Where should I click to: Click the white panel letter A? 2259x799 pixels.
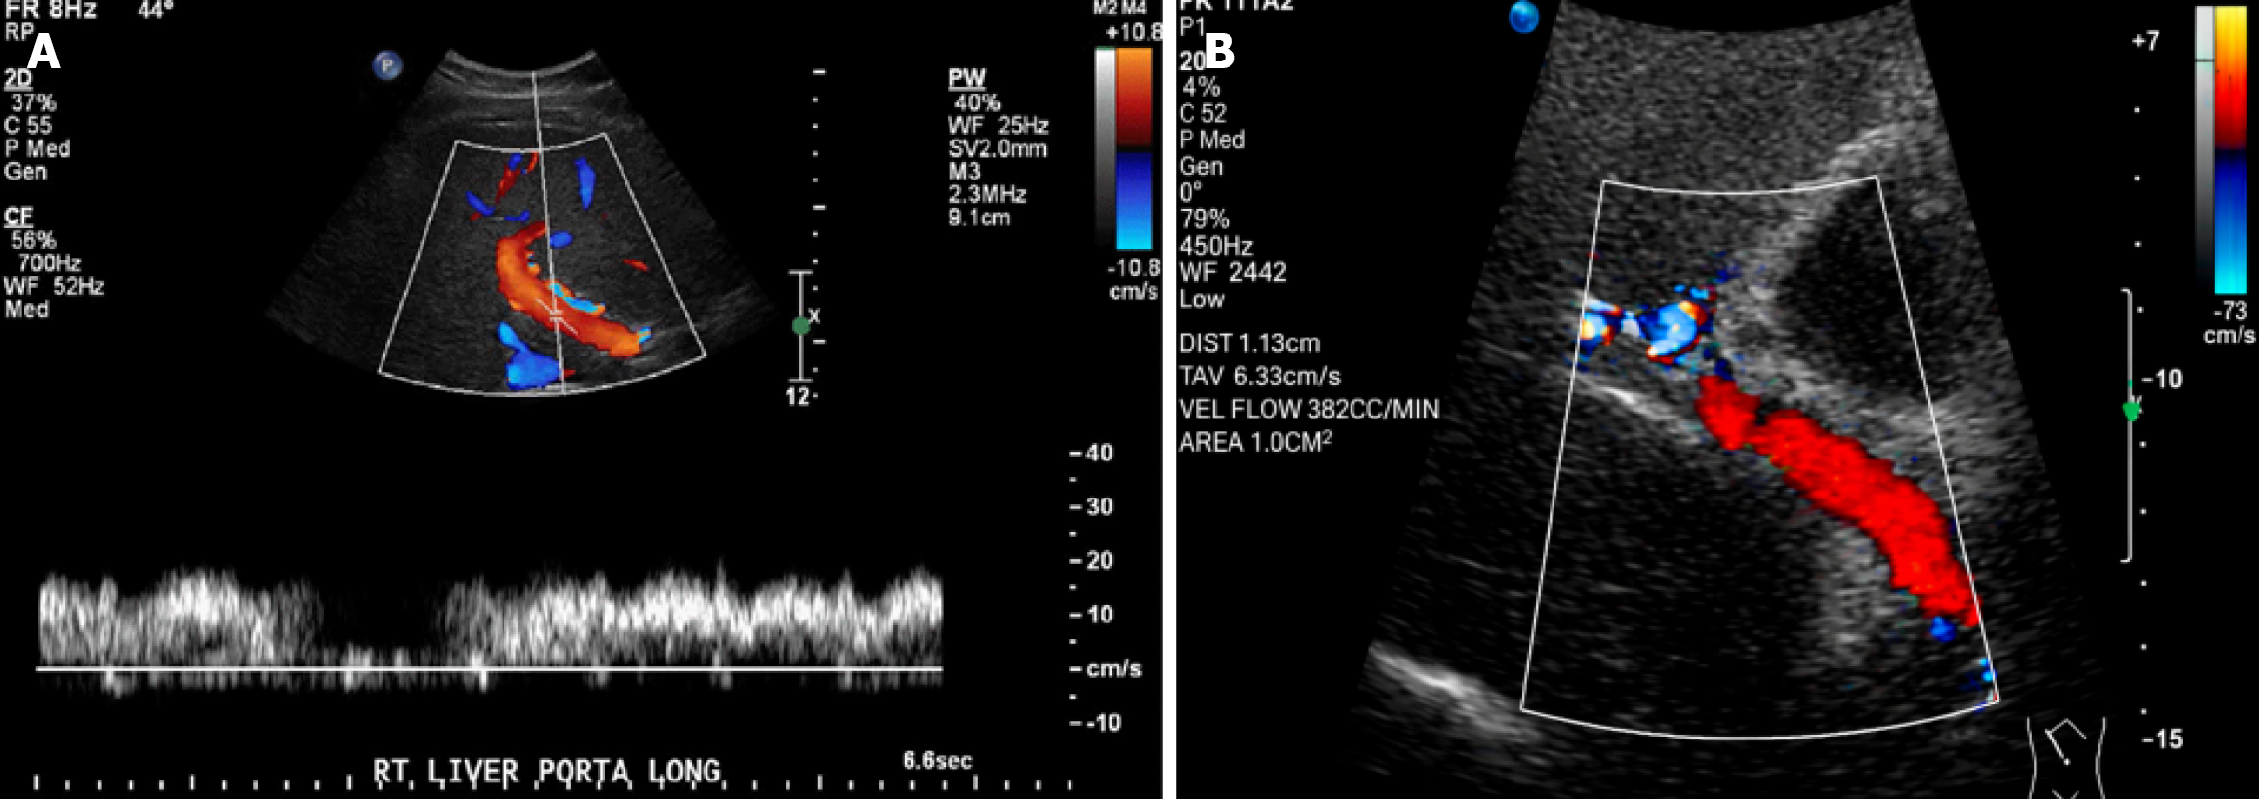coord(44,52)
